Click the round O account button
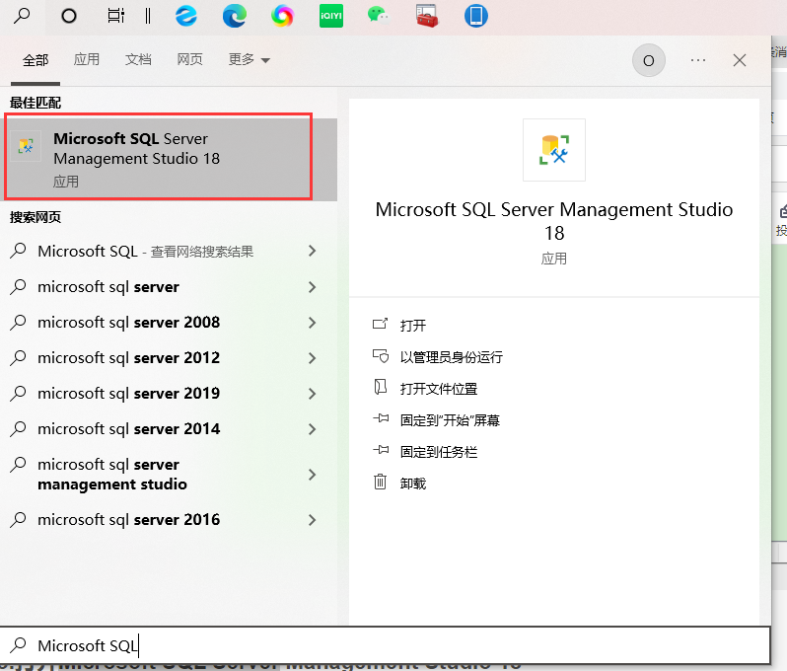This screenshot has height=671, width=787. (649, 60)
